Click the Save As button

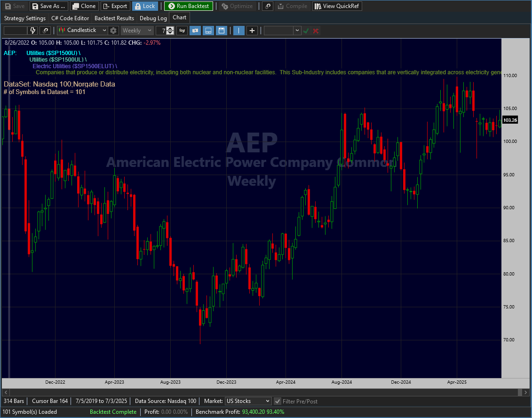[x=49, y=6]
